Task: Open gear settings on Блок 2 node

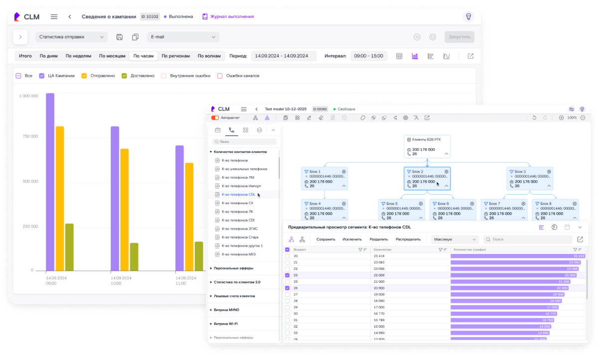Action: tap(447, 171)
